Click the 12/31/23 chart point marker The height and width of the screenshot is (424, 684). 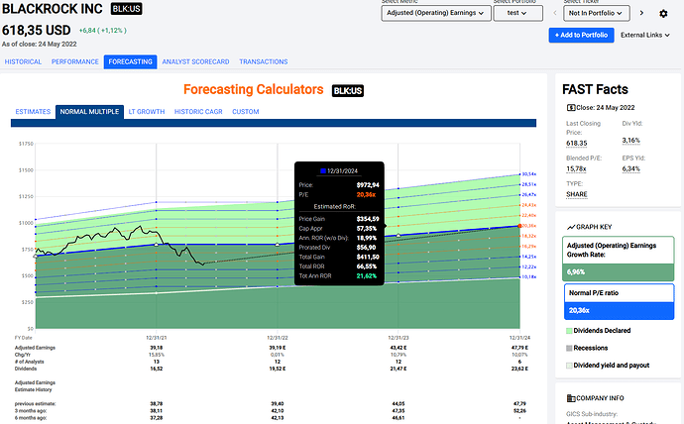click(399, 236)
